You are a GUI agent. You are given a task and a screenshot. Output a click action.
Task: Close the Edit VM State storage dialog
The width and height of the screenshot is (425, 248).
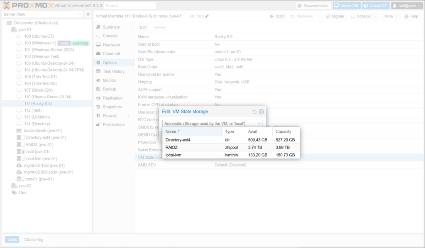click(x=261, y=112)
